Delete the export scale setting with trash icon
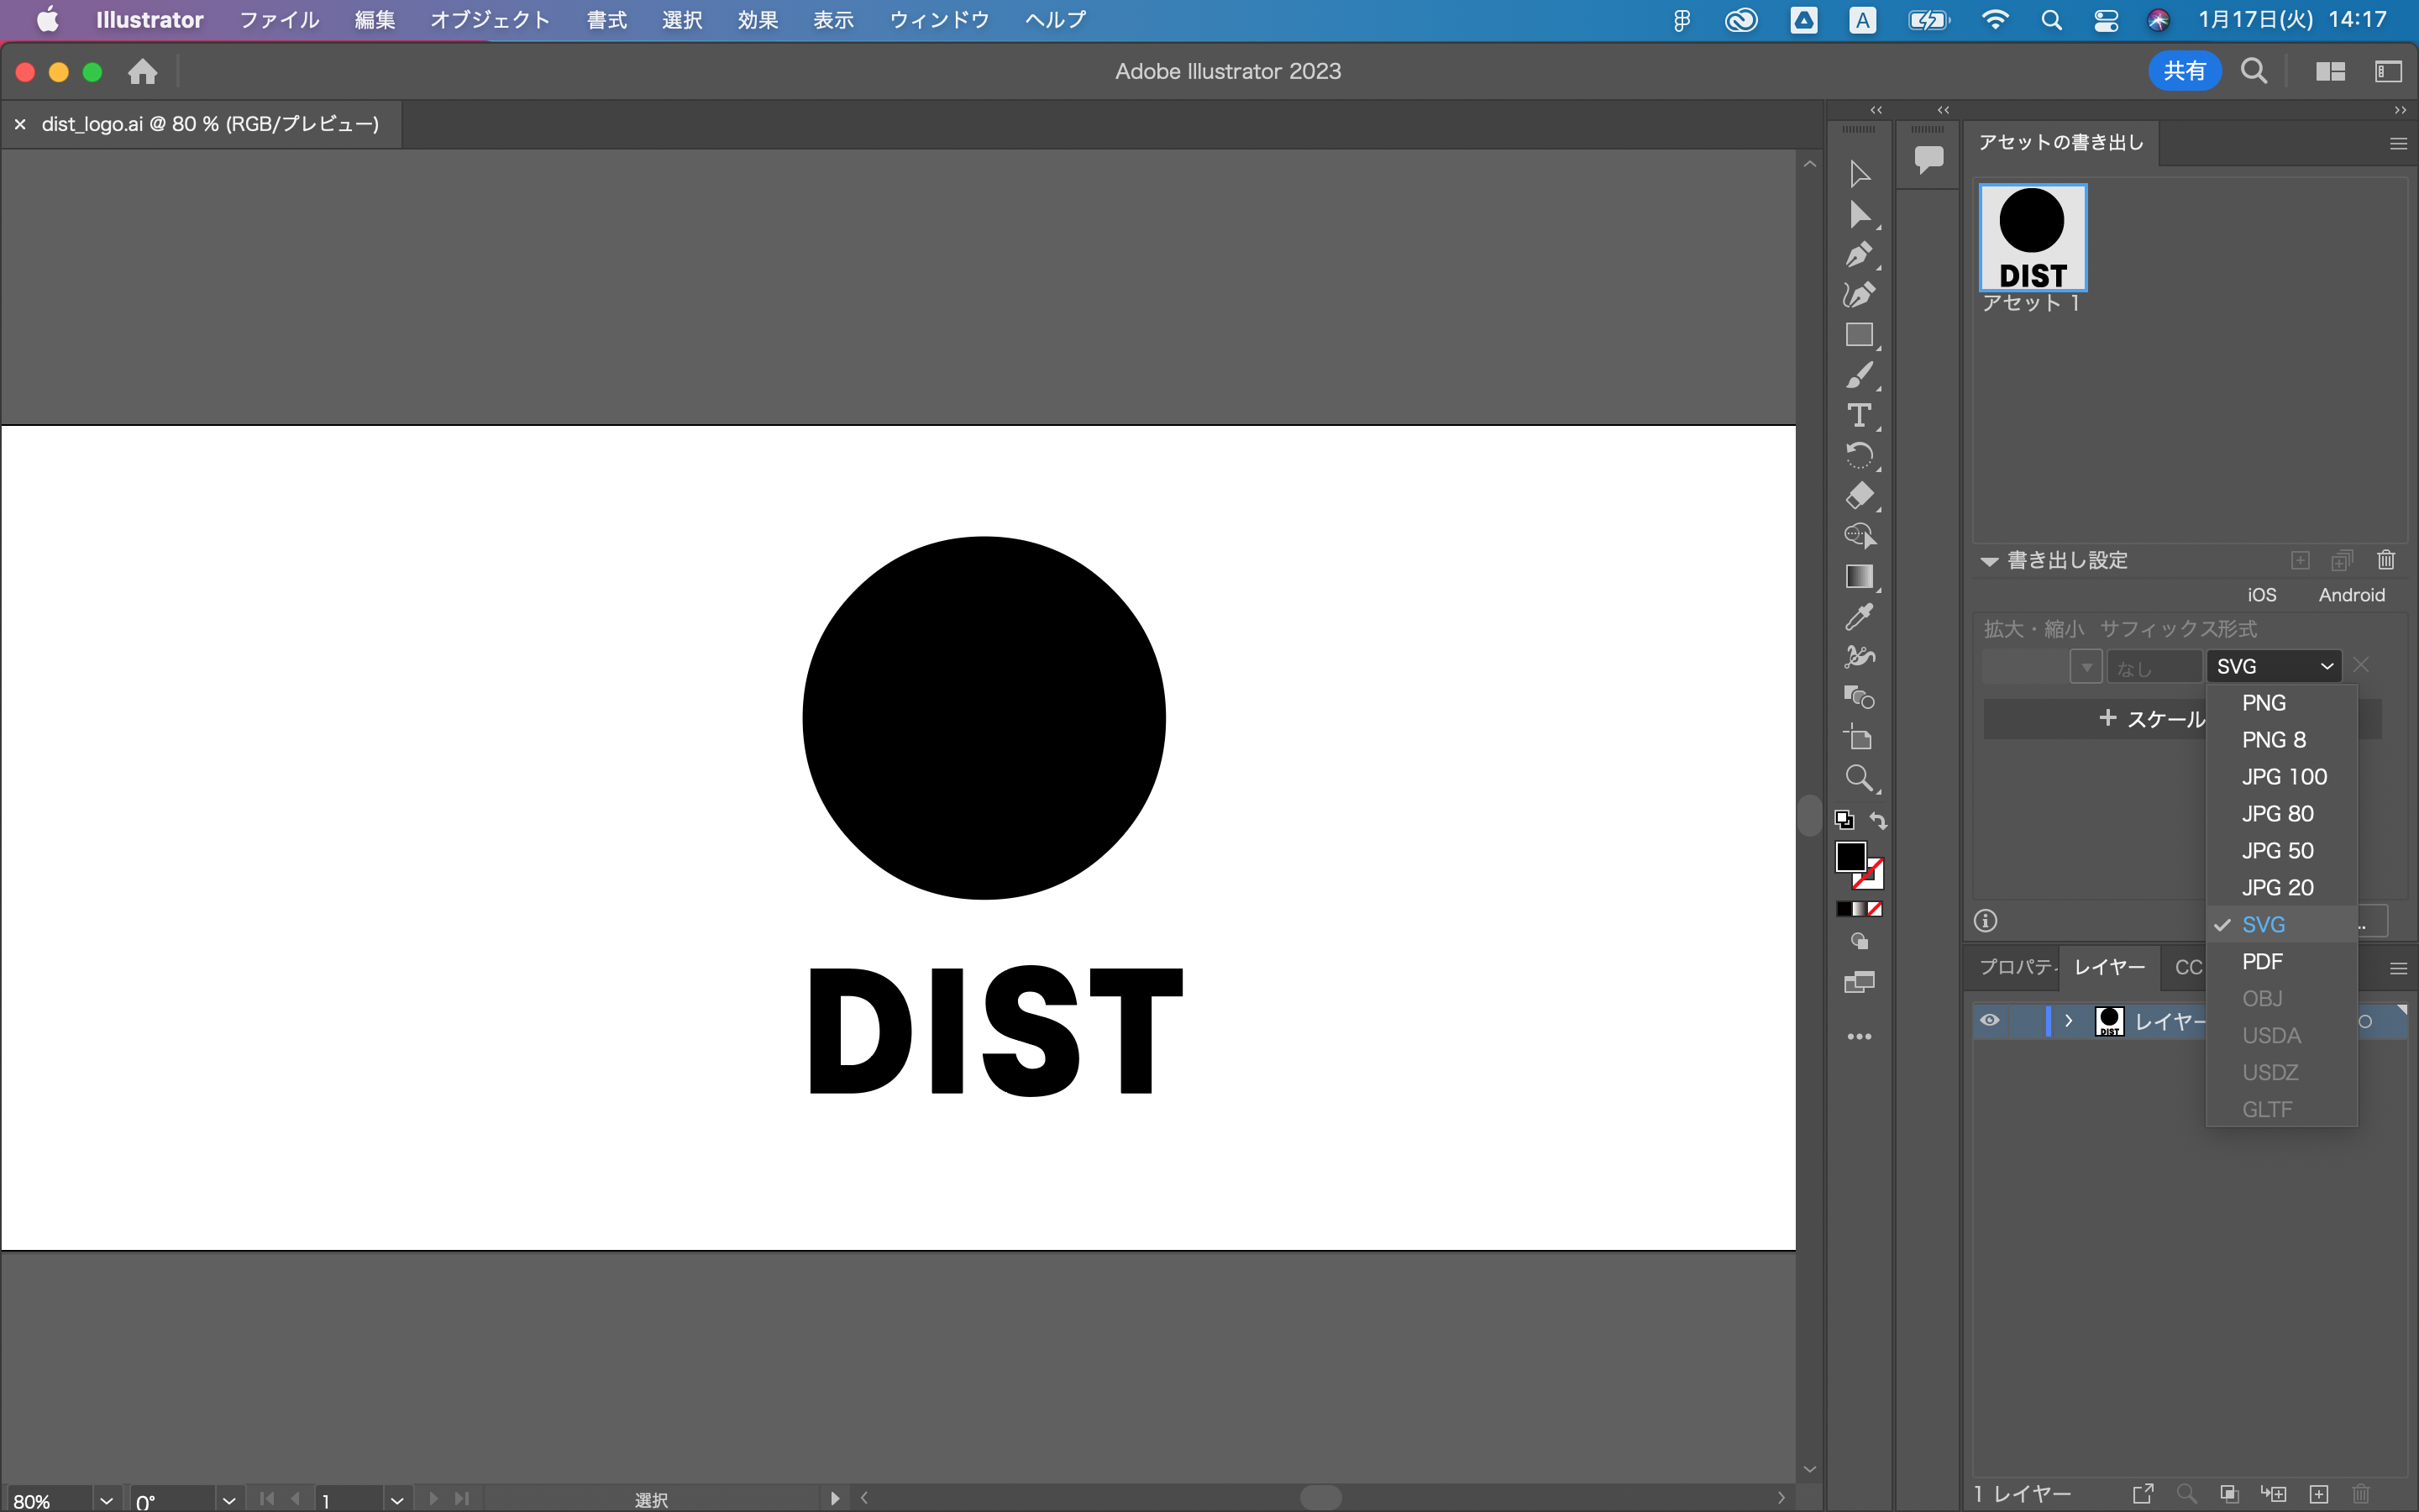2419x1512 pixels. [2386, 560]
